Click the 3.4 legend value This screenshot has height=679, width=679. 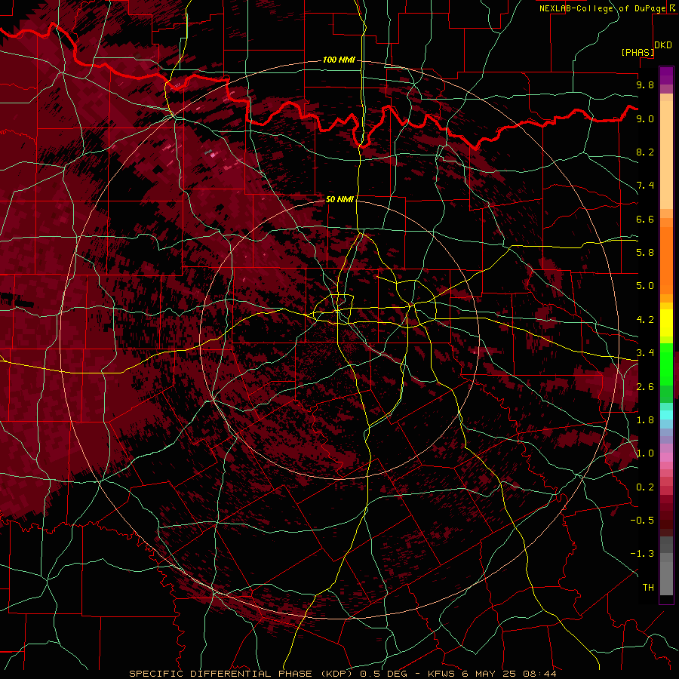(x=645, y=353)
